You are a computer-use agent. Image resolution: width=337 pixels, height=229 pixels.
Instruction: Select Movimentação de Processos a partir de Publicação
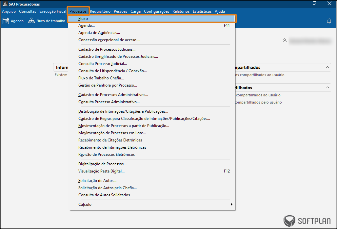tap(151, 126)
